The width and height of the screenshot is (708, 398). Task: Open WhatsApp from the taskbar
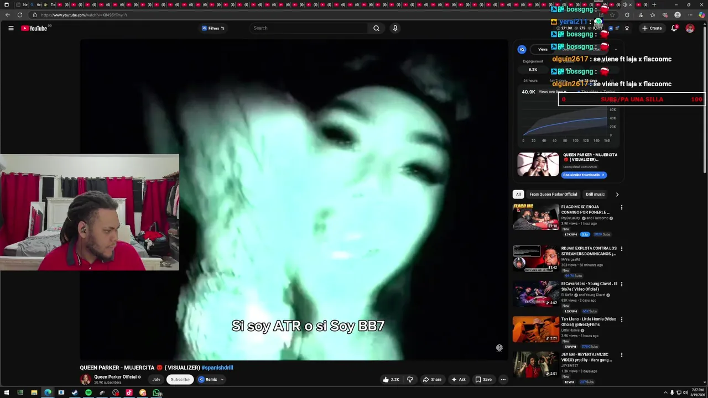(157, 393)
